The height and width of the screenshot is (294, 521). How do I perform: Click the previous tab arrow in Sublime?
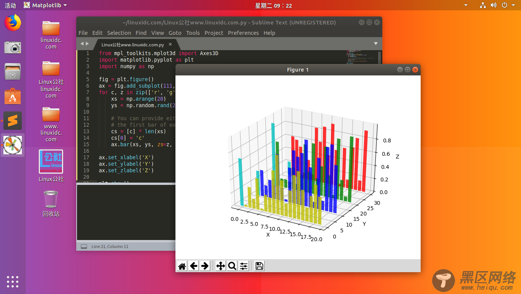[x=82, y=44]
